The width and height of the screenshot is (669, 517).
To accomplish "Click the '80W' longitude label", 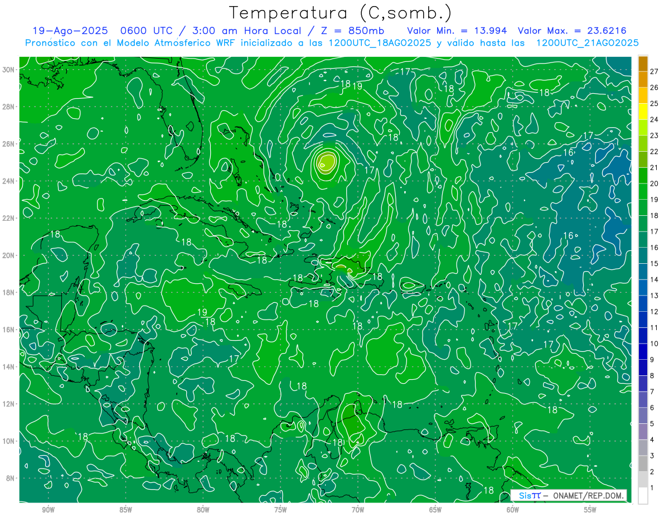I will point(203,510).
